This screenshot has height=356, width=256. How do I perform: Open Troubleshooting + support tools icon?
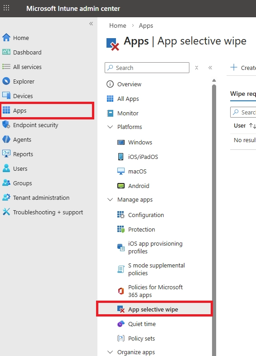6,212
